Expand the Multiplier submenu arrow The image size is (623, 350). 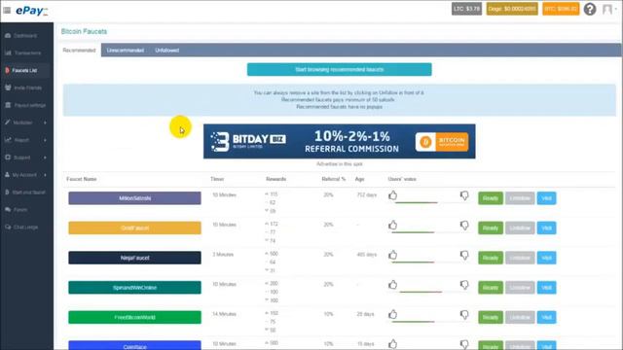click(x=45, y=123)
